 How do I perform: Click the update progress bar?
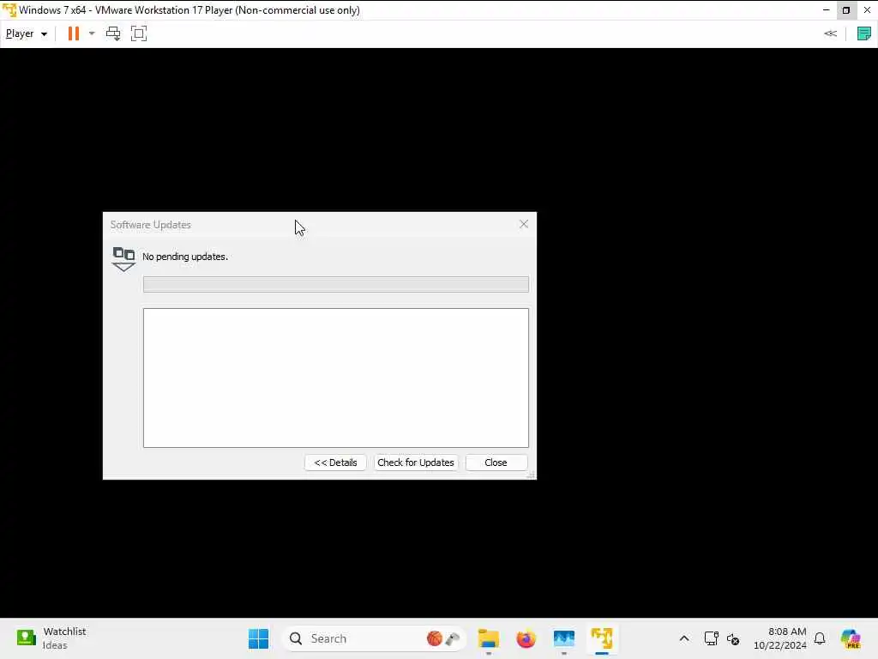pos(336,284)
